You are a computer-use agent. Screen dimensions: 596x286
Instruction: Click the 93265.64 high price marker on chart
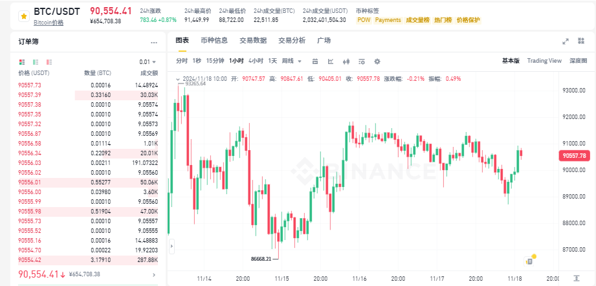195,84
